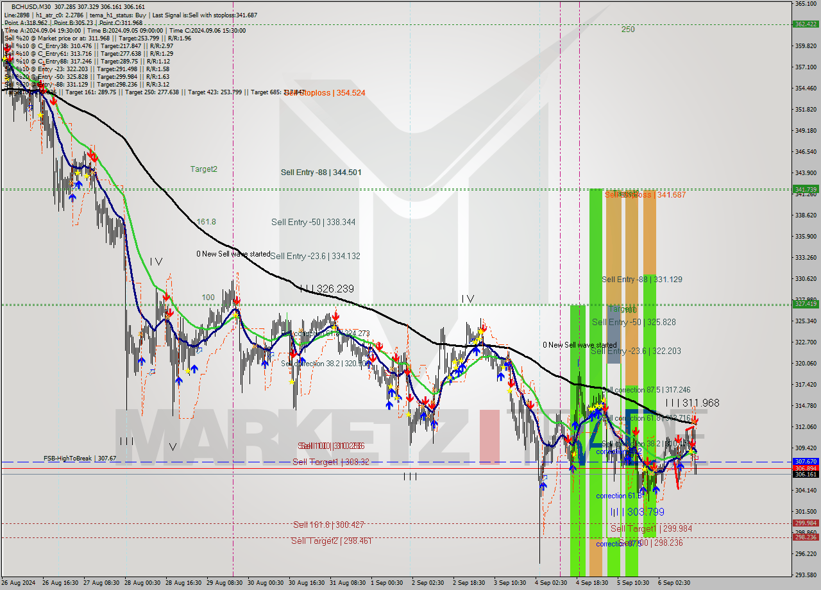Click the 320.060 price axis value
The width and height of the screenshot is (821, 590).
tap(806, 363)
